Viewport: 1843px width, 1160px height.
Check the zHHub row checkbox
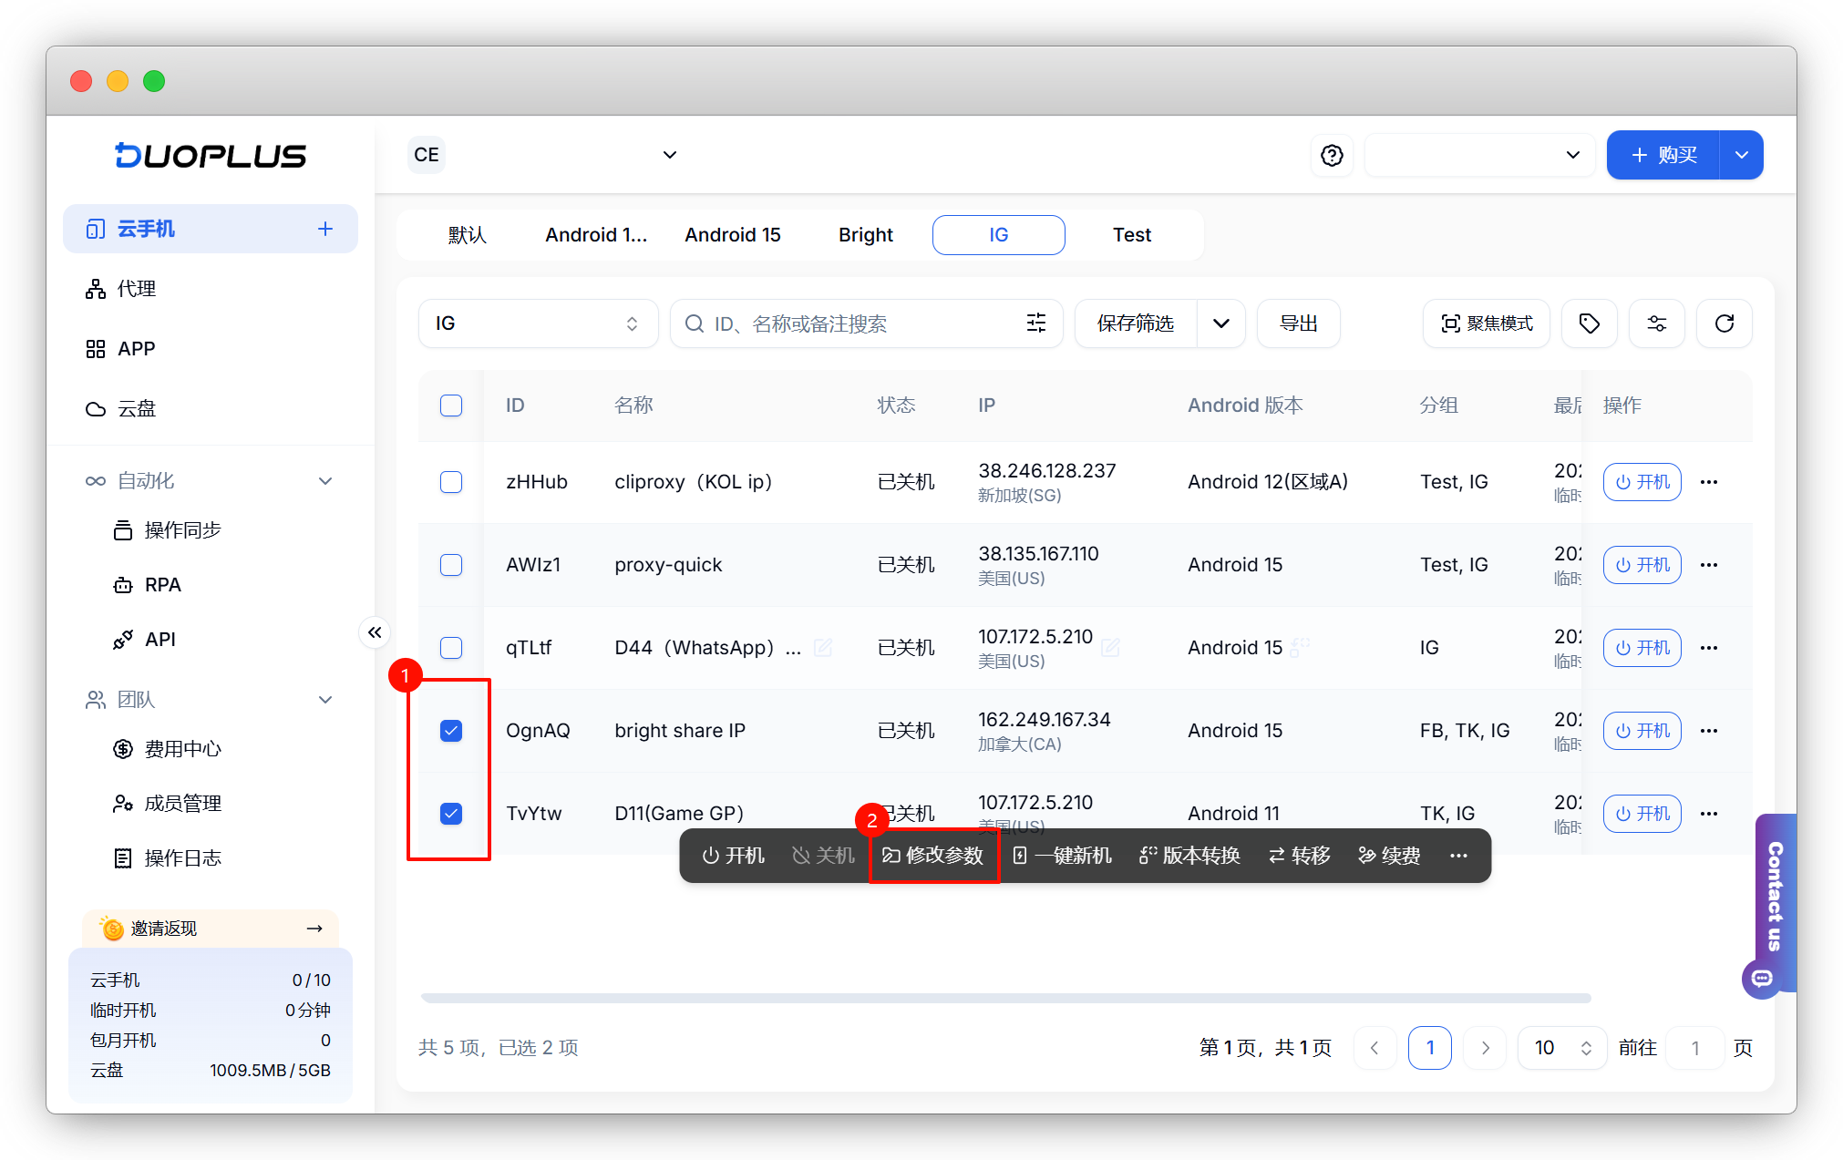[x=451, y=482]
